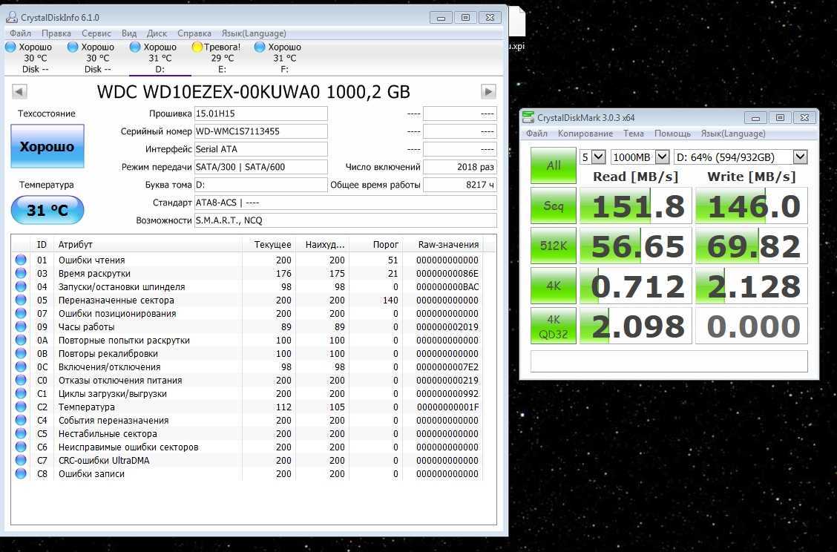
Task: Click the All benchmark button in CrystalDiskMark
Action: click(x=554, y=165)
